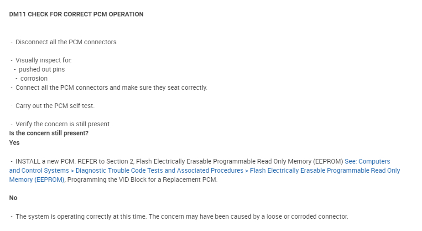Click 'Programming the VID Block for a Replacement PCM'
The image size is (422, 231).
click(x=142, y=180)
